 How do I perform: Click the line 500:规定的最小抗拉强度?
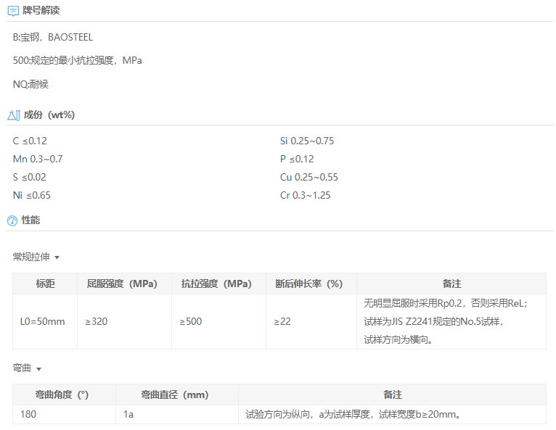click(x=77, y=61)
